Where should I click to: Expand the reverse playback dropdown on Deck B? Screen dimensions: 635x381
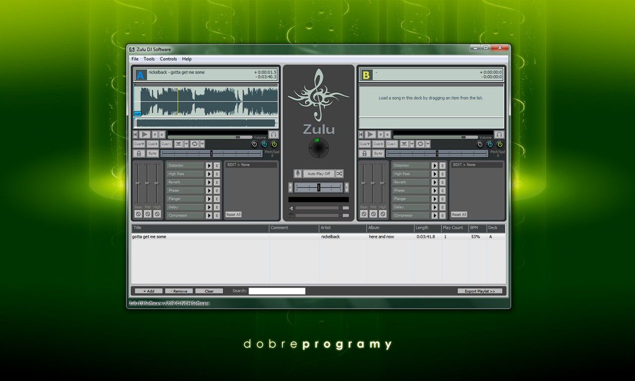click(412, 144)
